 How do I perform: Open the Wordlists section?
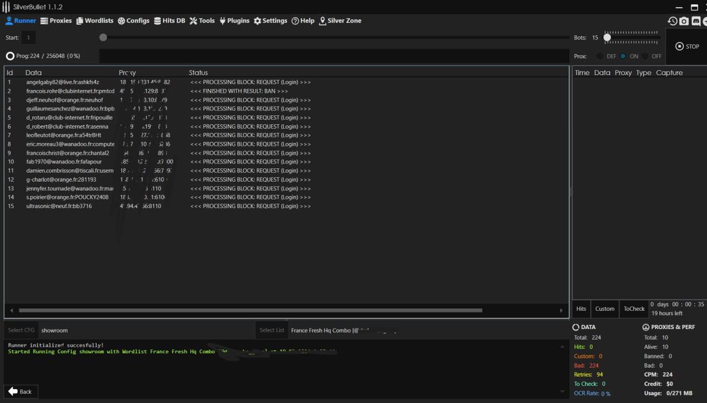[x=95, y=21]
